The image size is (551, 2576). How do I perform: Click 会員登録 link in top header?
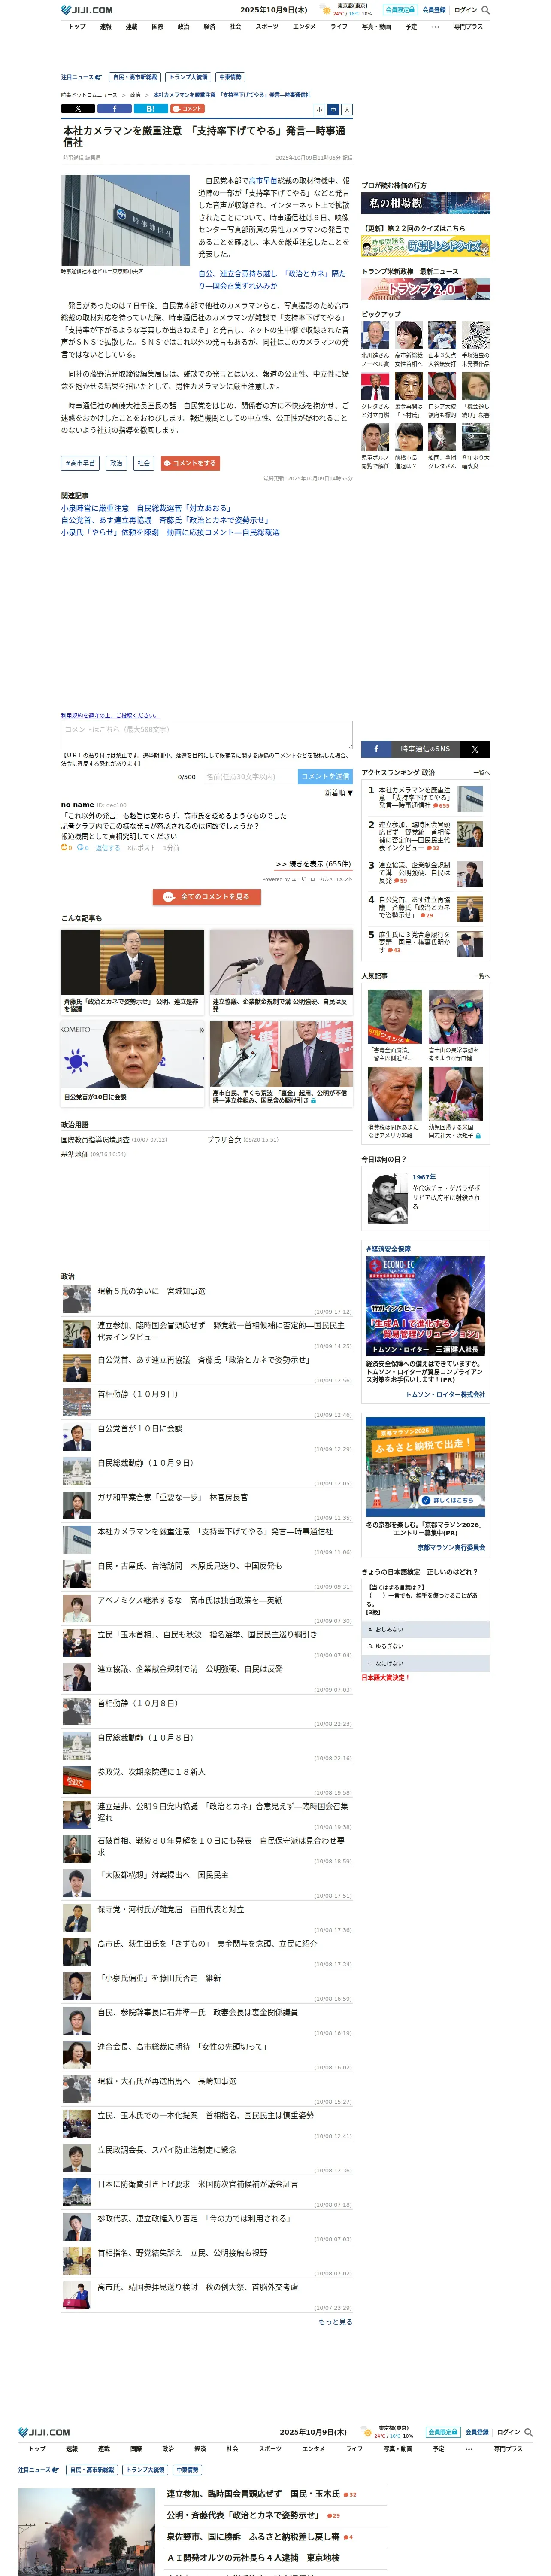[x=434, y=10]
